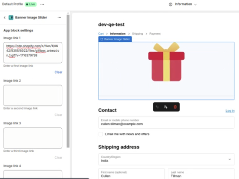Click the Image link 4 input box
This screenshot has width=239, height=179.
[33, 175]
